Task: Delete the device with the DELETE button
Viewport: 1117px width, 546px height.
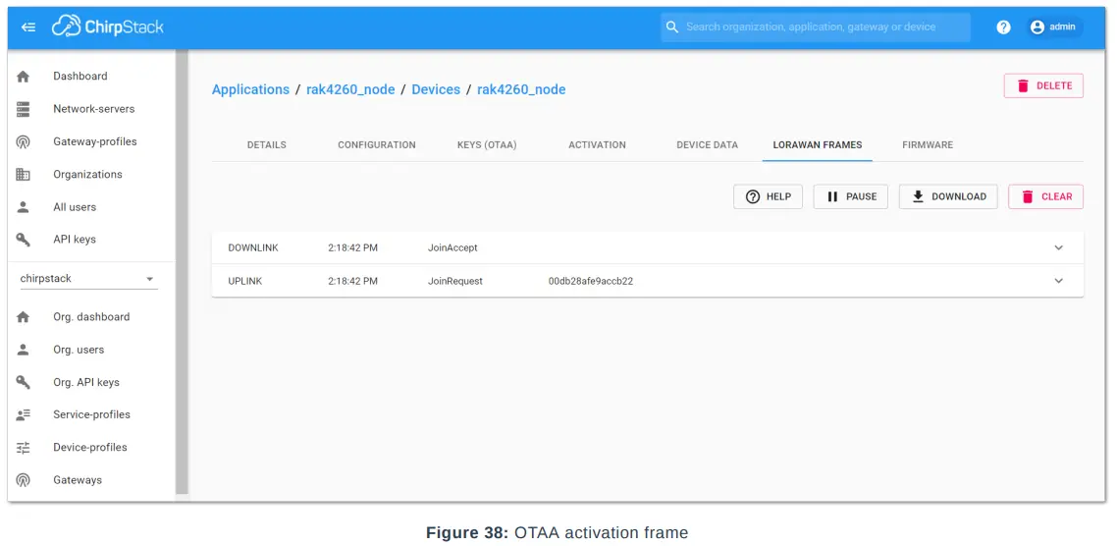Action: [x=1043, y=85]
